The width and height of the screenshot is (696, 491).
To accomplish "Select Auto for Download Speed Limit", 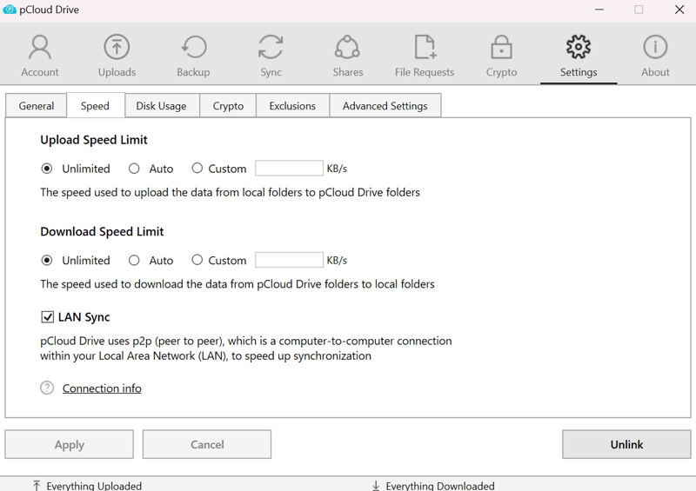I will tap(134, 261).
